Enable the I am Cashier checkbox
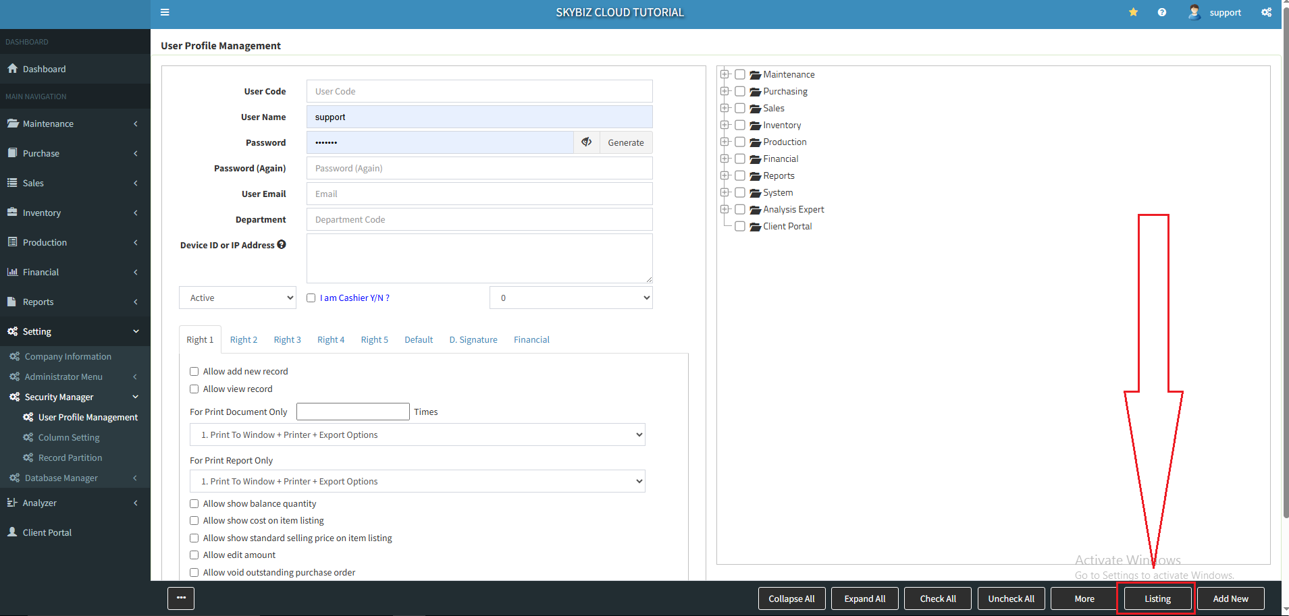1289x616 pixels. [311, 298]
